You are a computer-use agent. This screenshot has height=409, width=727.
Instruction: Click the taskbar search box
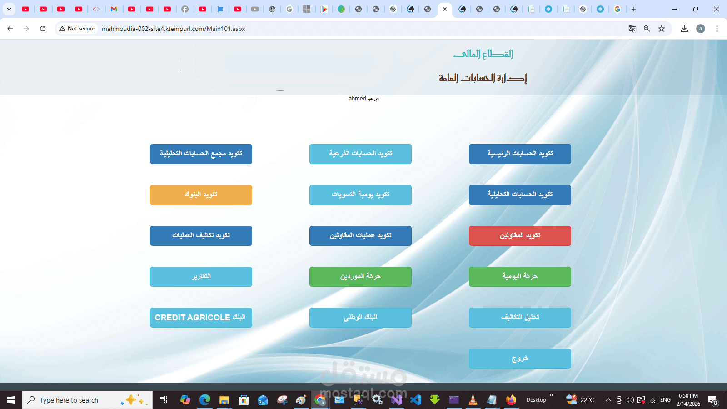pos(87,400)
